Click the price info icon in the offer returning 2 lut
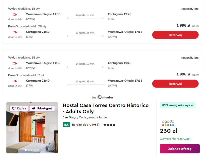 [x=198, y=75]
